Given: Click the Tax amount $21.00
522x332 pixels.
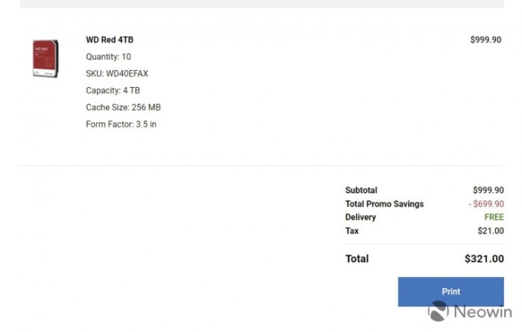Looking at the screenshot, I should [491, 231].
